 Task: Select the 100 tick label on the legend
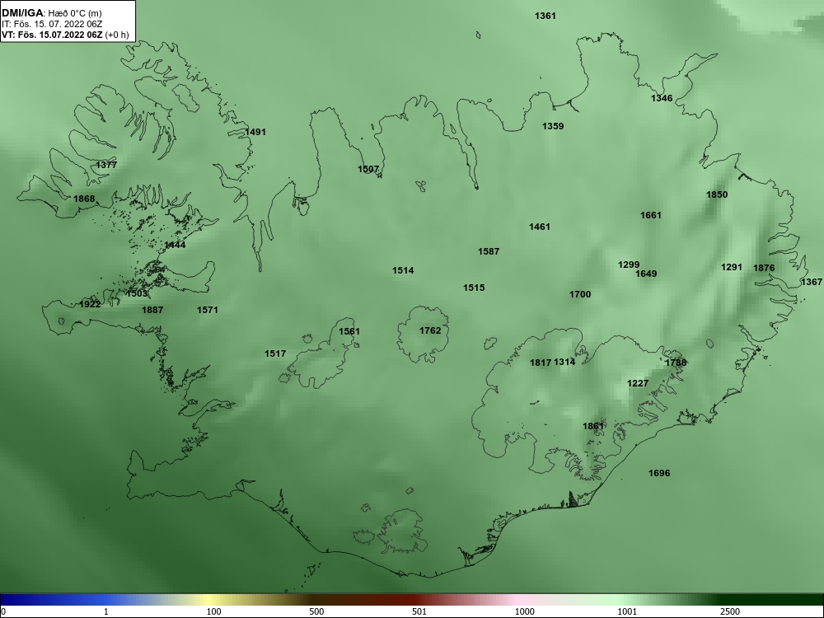(214, 611)
